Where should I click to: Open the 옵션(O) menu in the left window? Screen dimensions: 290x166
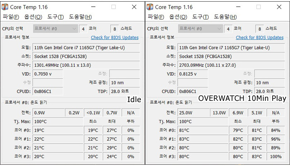pos(33,17)
